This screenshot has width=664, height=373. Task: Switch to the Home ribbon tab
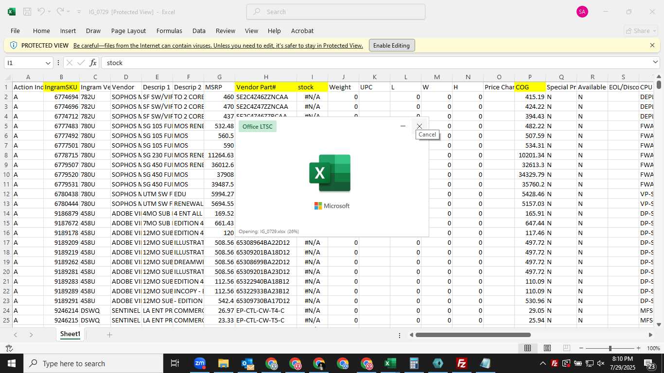pyautogui.click(x=41, y=31)
